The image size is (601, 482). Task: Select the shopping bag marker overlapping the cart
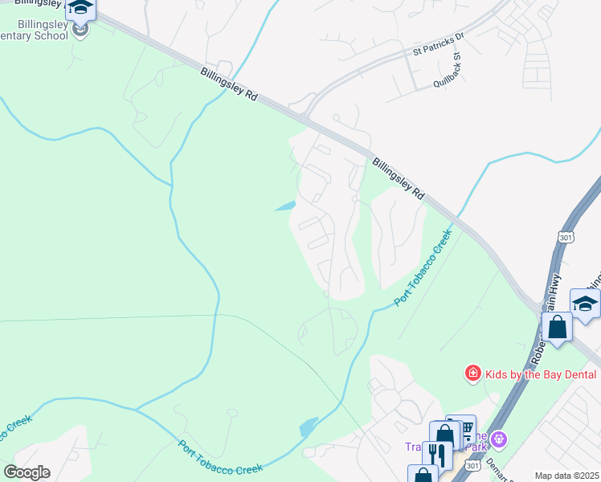click(x=444, y=435)
